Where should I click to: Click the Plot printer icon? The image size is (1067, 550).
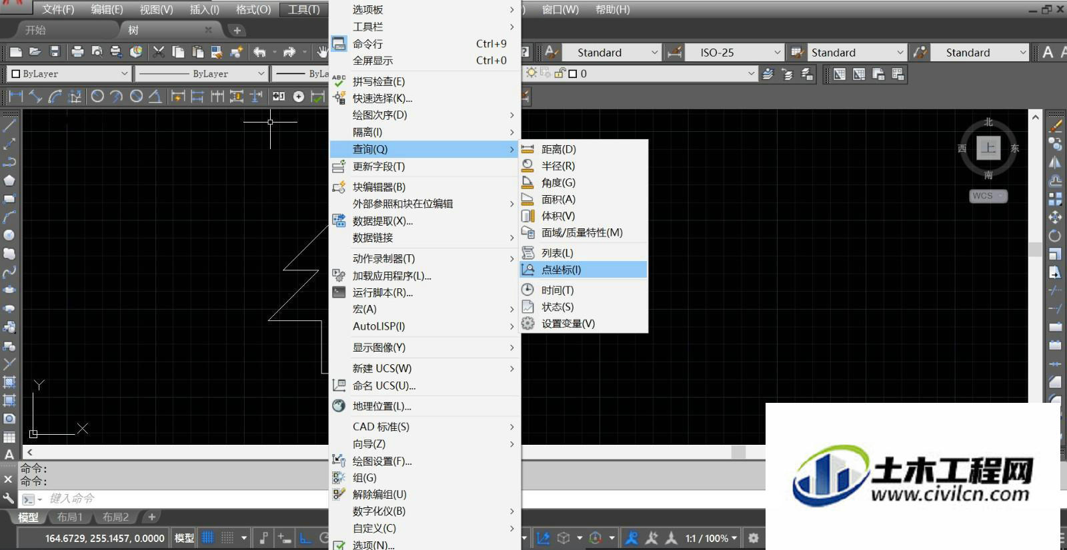tap(77, 52)
